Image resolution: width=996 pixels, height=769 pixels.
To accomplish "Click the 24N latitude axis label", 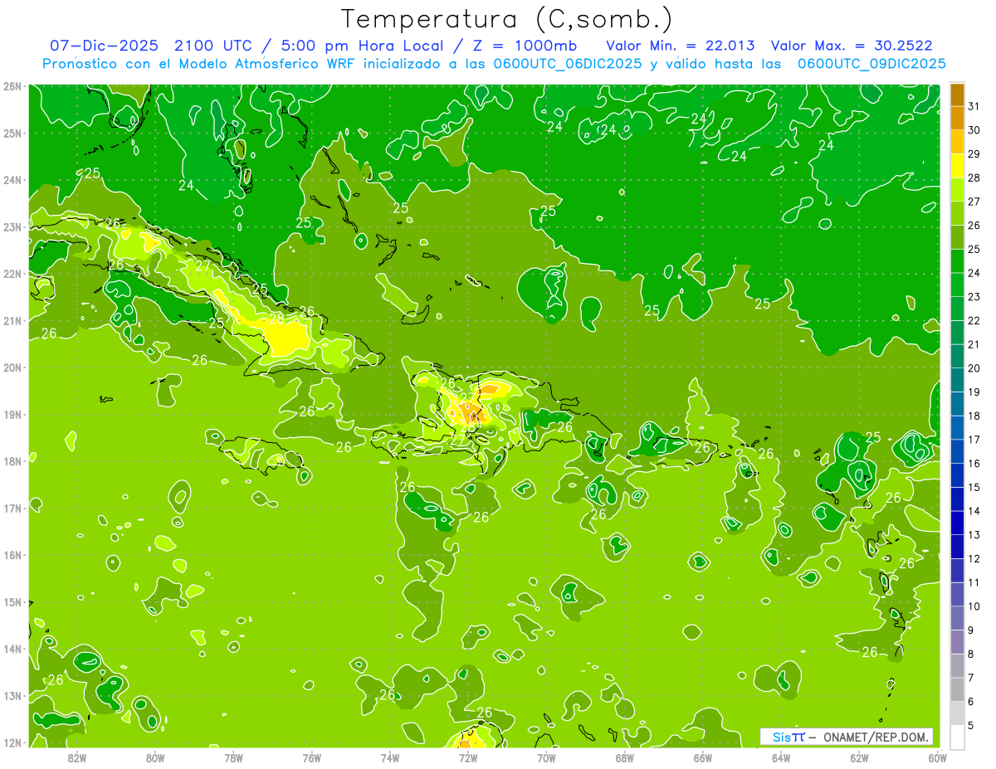I will pos(12,179).
